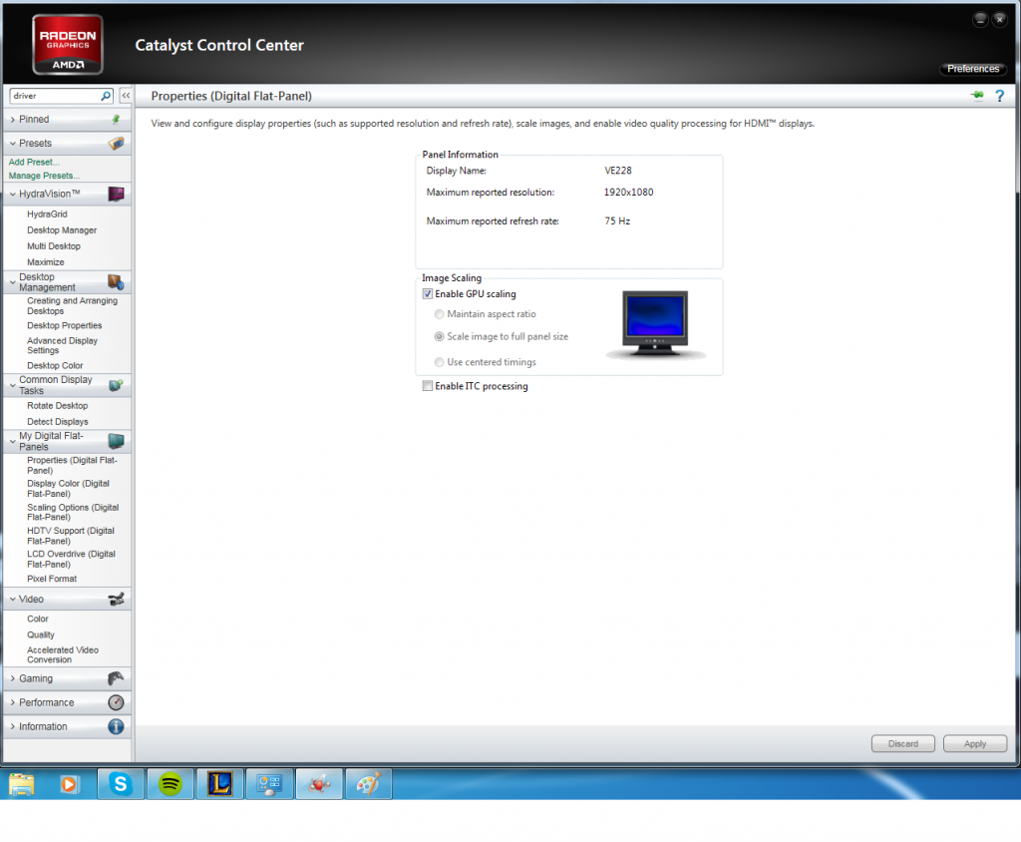
Task: Toggle Enable ITC processing checkbox
Action: [427, 386]
